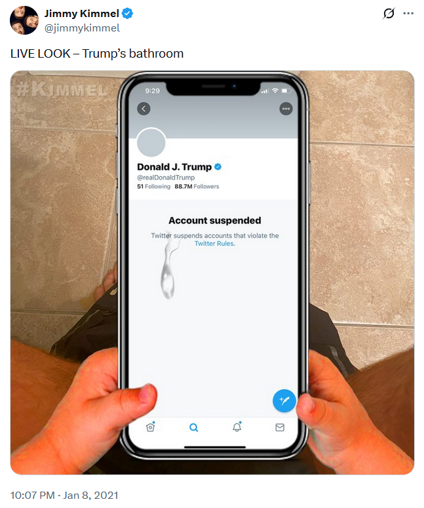Open the tweet's three-dot more menu
The width and height of the screenshot is (424, 508).
pos(408,13)
